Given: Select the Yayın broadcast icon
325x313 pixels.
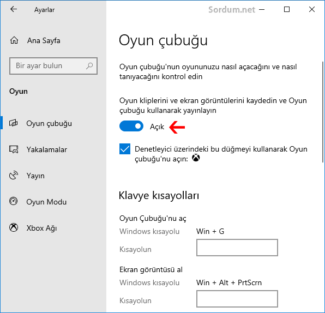Looking at the screenshot, I should [x=14, y=176].
